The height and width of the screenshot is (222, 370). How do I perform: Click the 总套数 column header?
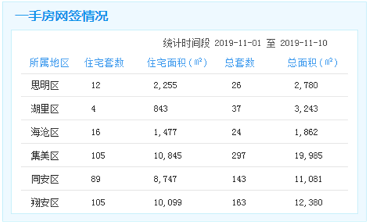tap(240, 63)
